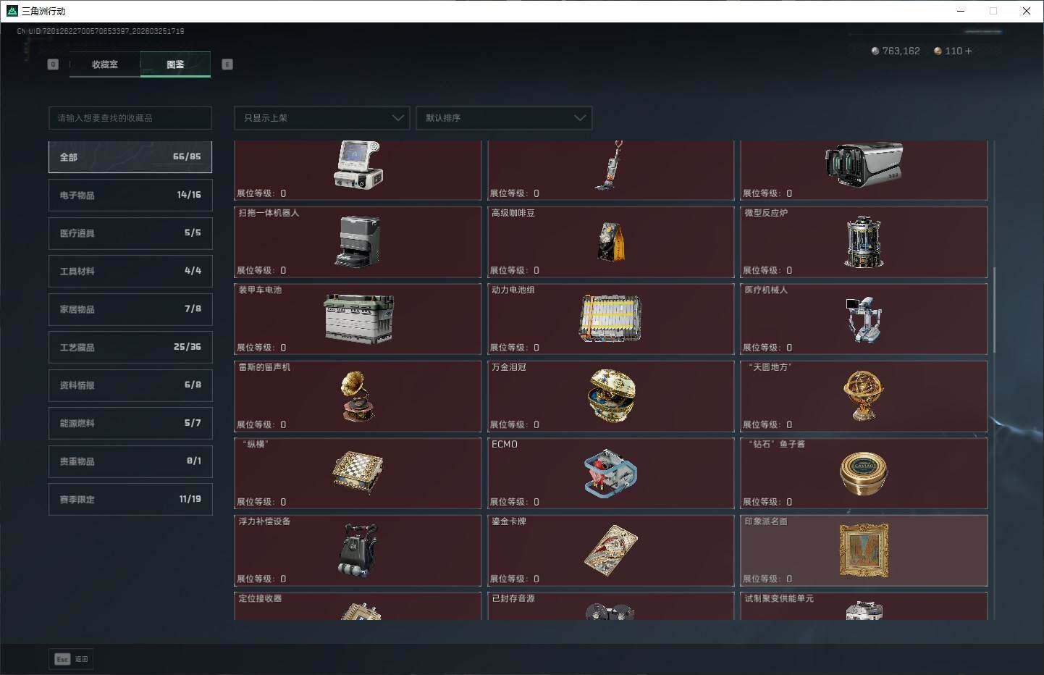Expand the 默认排序 sort dropdown
This screenshot has height=675, width=1044.
[x=504, y=118]
